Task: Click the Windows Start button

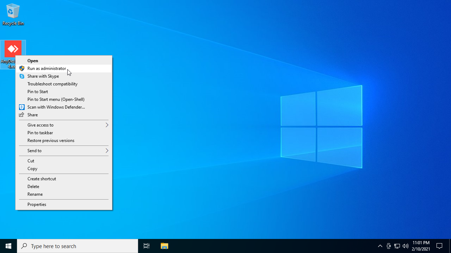Action: coord(8,246)
